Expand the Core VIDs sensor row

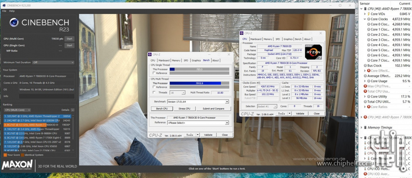click(x=365, y=14)
